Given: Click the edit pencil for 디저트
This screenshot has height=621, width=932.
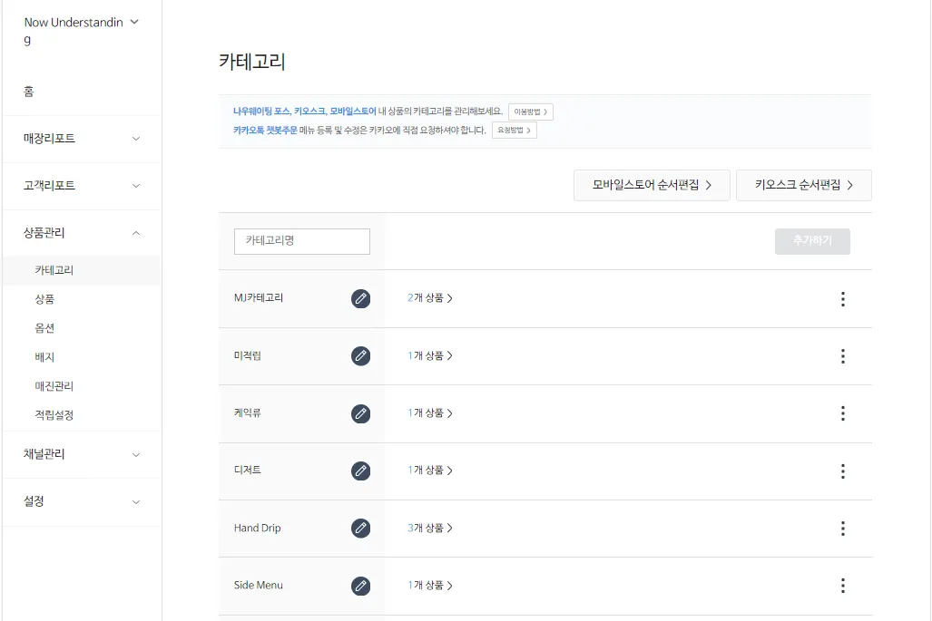Looking at the screenshot, I should tap(360, 471).
